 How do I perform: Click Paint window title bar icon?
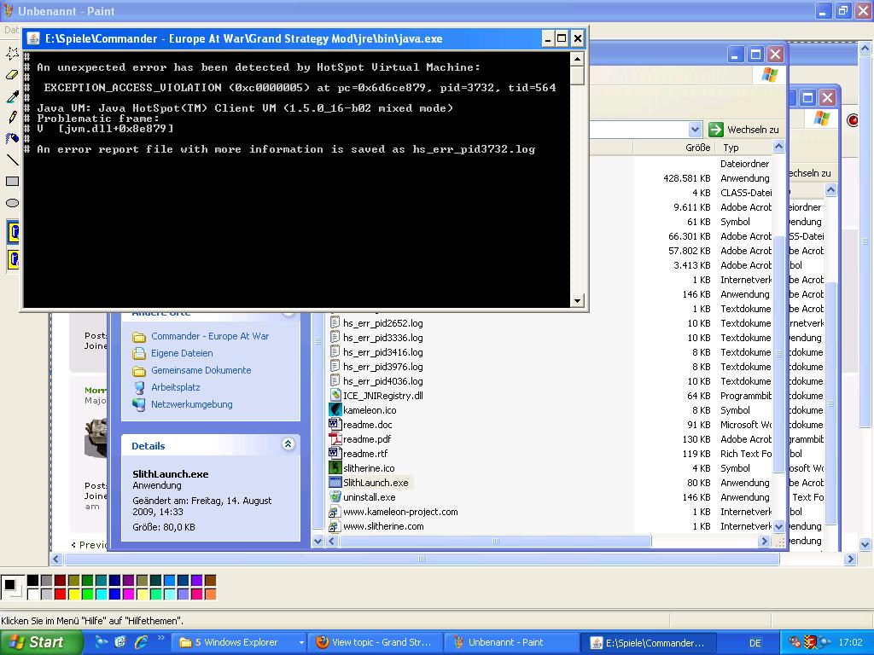coord(9,10)
